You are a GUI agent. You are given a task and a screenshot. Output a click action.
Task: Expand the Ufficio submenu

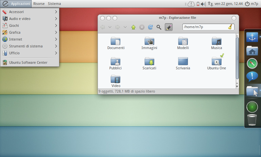pos(30,53)
